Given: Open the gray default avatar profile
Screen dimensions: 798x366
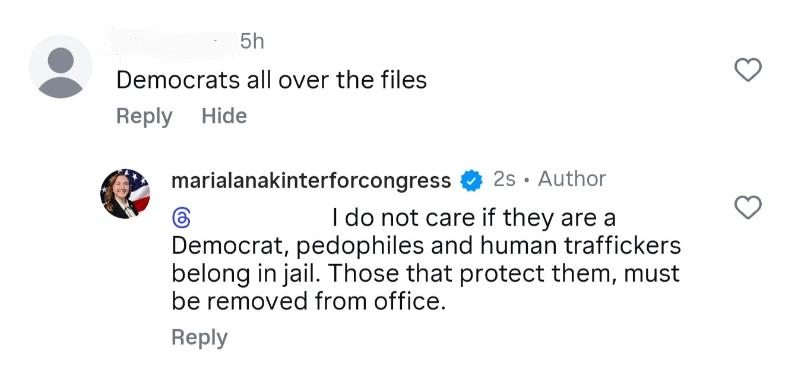Looking at the screenshot, I should [x=61, y=66].
